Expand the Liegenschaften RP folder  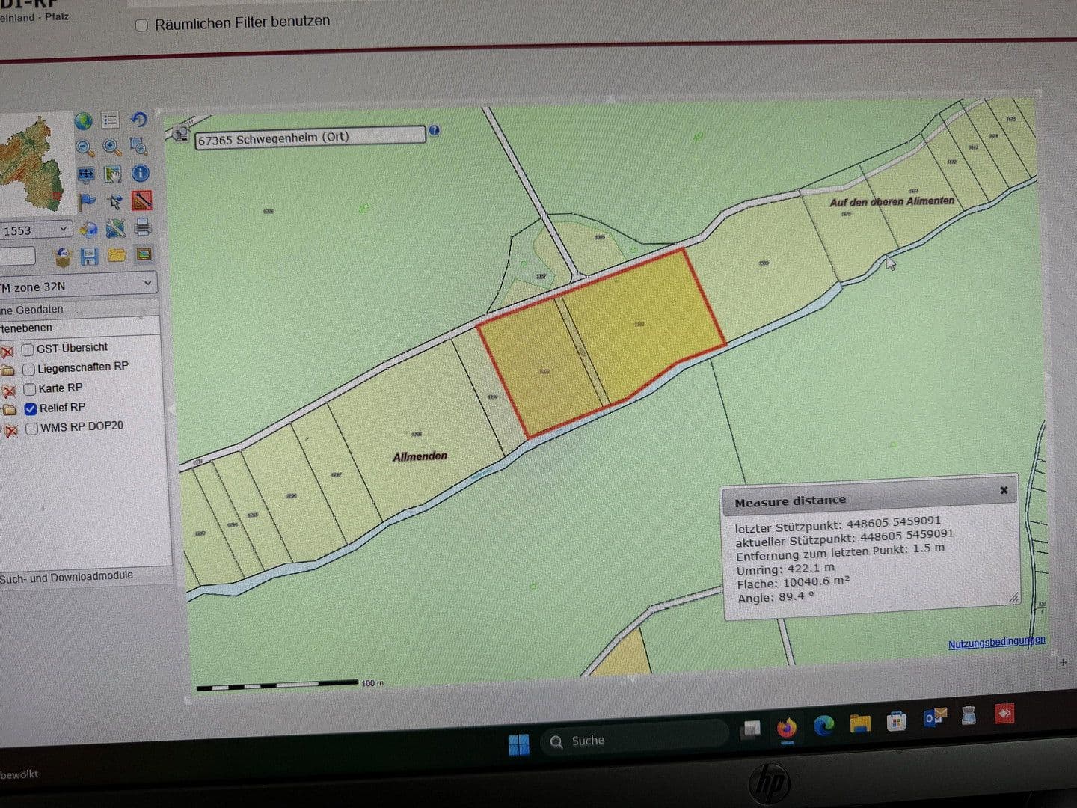tap(8, 370)
